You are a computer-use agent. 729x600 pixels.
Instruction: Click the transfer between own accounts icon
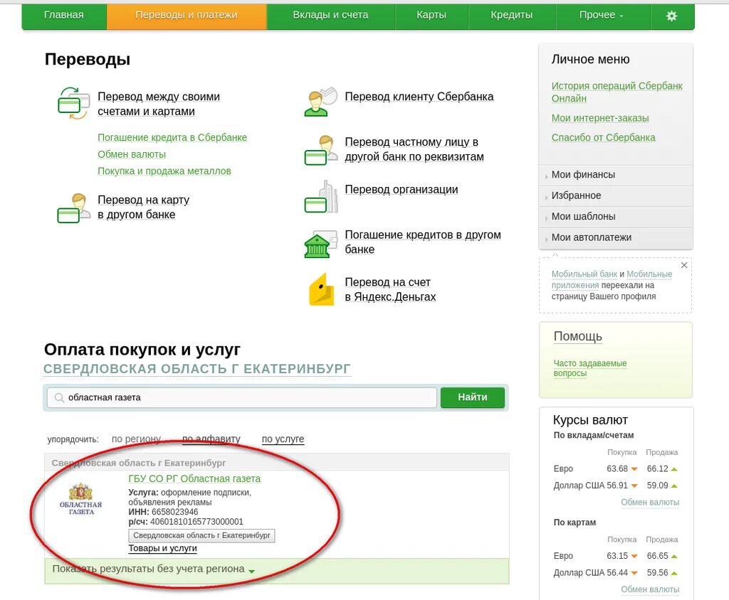point(73,103)
